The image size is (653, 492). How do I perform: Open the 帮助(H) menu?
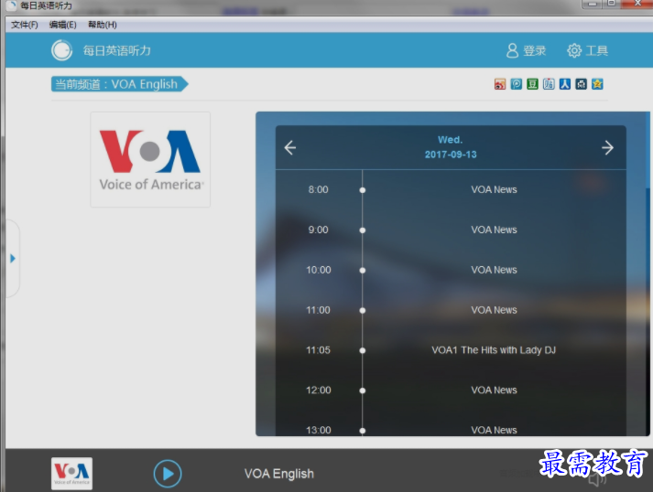(102, 25)
